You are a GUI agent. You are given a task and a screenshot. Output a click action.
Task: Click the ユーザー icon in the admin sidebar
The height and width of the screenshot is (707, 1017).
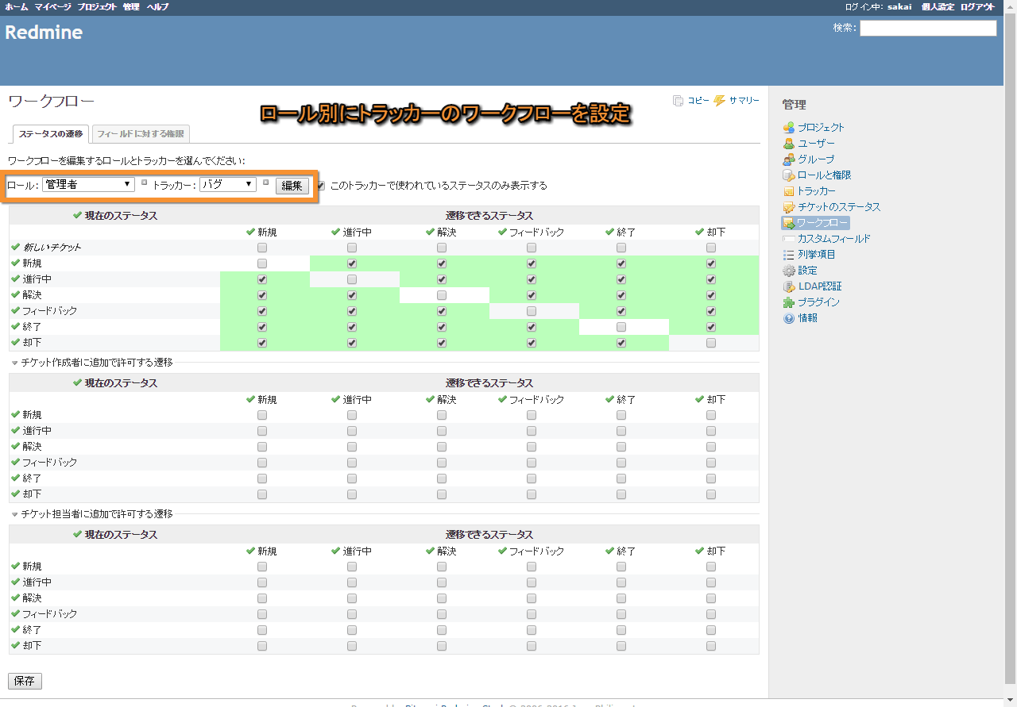(788, 144)
